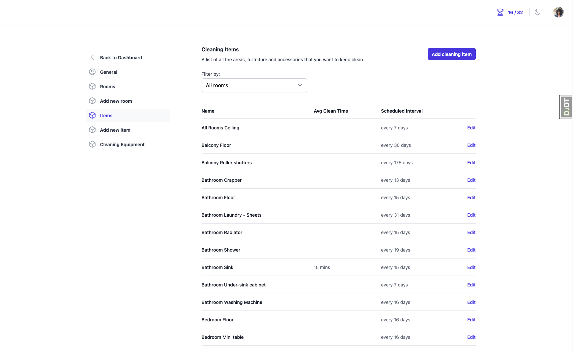This screenshot has width=573, height=351.
Task: Click the 16 / 32 progress counter
Action: (x=515, y=13)
